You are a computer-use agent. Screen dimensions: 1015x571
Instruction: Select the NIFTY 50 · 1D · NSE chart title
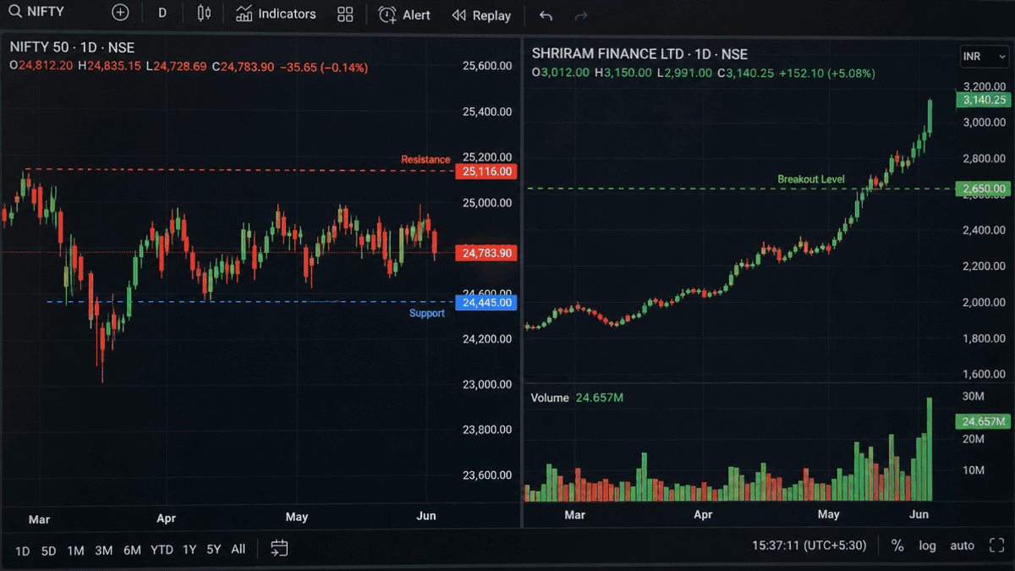[x=72, y=48]
